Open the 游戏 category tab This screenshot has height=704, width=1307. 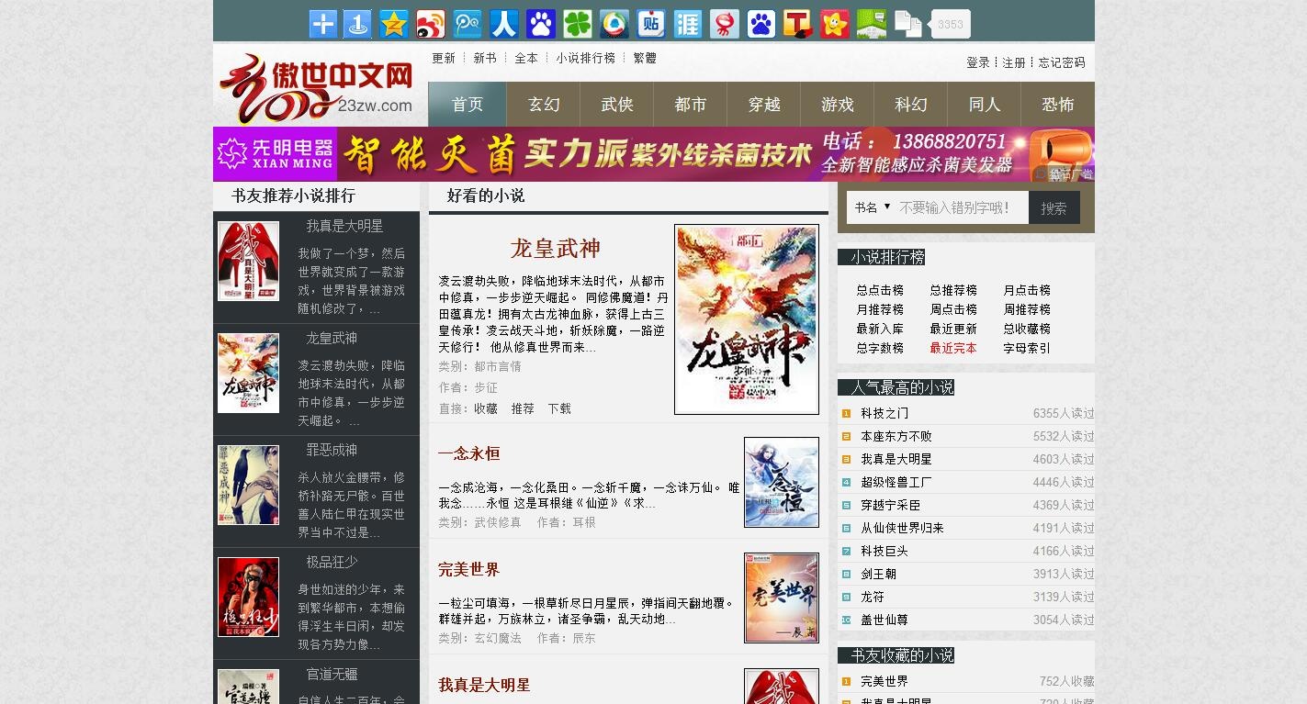[x=838, y=105]
